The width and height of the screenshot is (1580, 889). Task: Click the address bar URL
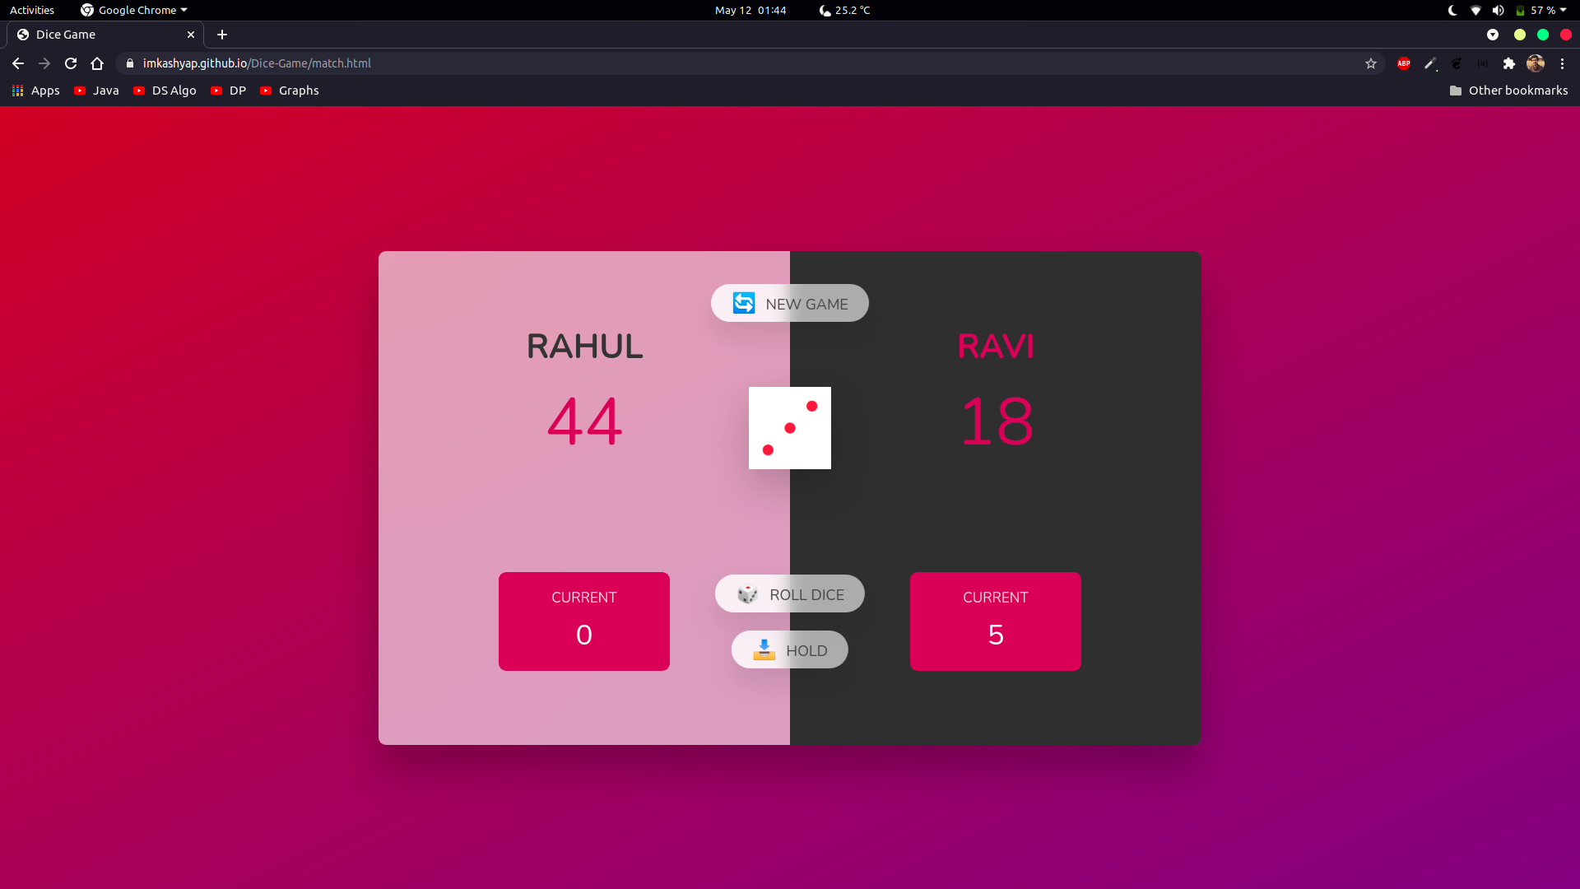(x=257, y=63)
